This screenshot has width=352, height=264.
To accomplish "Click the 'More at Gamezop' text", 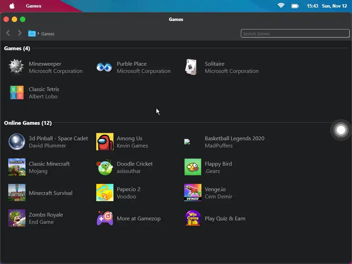I will coord(139,219).
